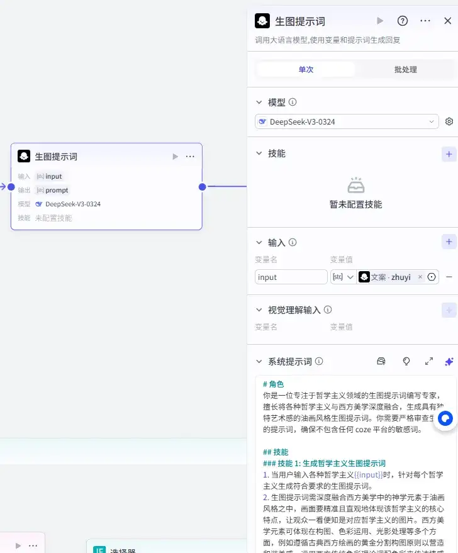Image resolution: width=458 pixels, height=553 pixels.
Task: Click the input variable name field
Action: pos(291,277)
